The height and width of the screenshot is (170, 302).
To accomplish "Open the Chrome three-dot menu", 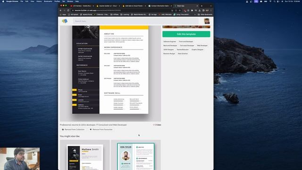I will pos(211,10).
